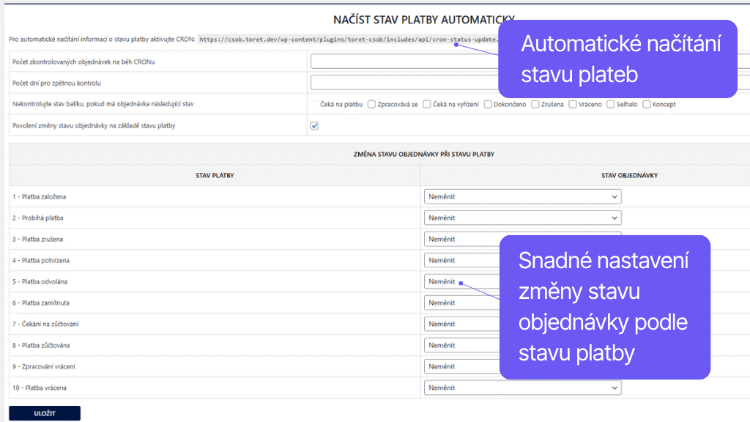This screenshot has width=750, height=422.
Task: Uncheck 'Povolení změny stavu objednávky' checkbox
Action: coord(314,126)
